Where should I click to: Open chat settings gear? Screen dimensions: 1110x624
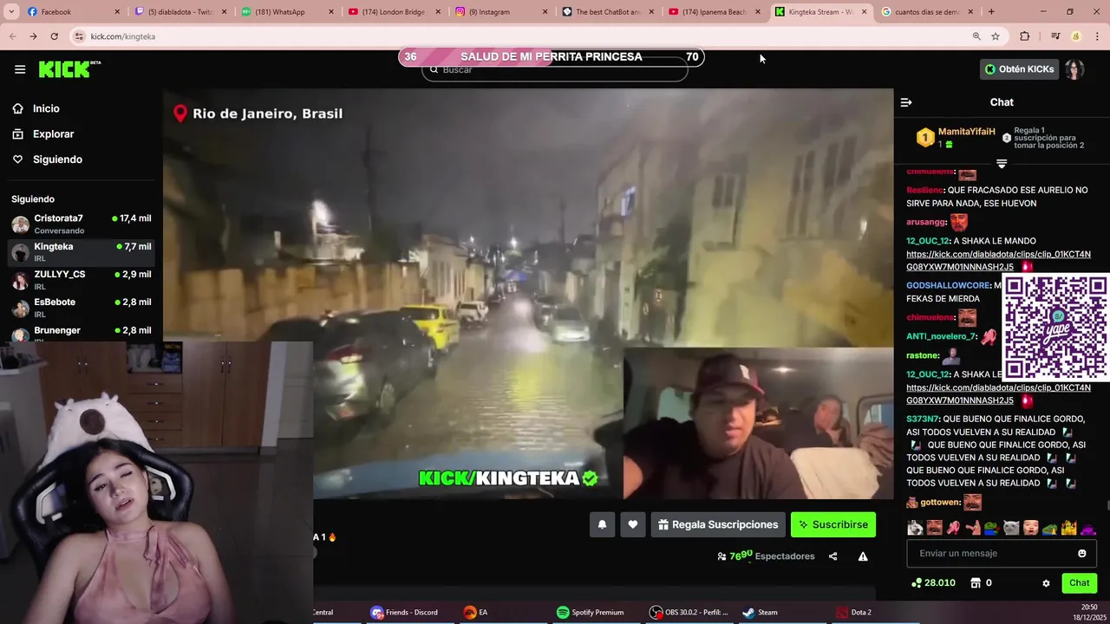1046,583
